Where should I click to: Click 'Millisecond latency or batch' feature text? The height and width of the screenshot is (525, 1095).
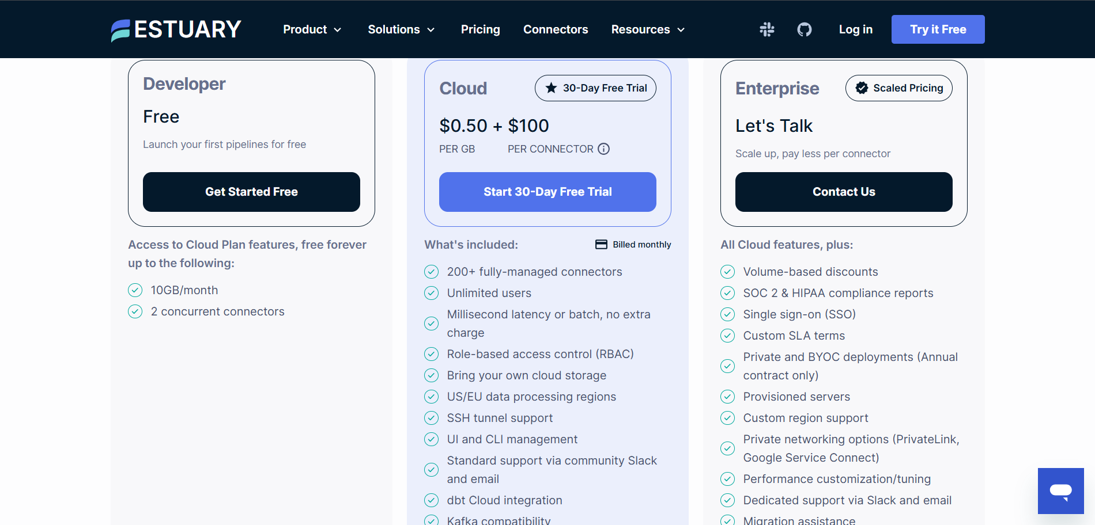549,324
